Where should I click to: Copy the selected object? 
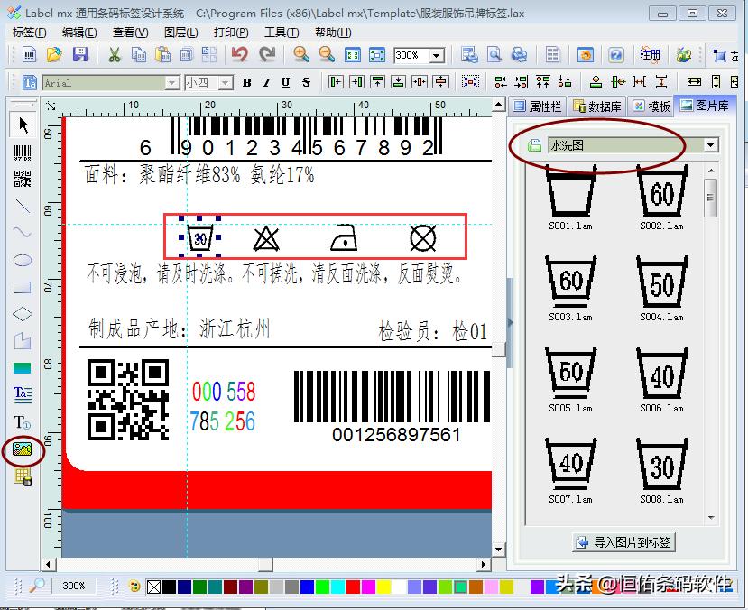139,55
